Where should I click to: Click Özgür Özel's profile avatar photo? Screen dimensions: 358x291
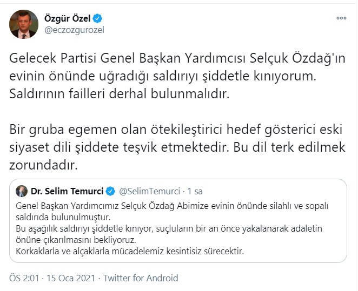23,24
